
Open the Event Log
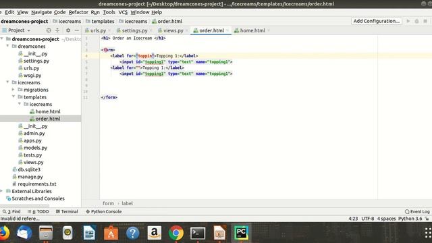tap(417, 211)
